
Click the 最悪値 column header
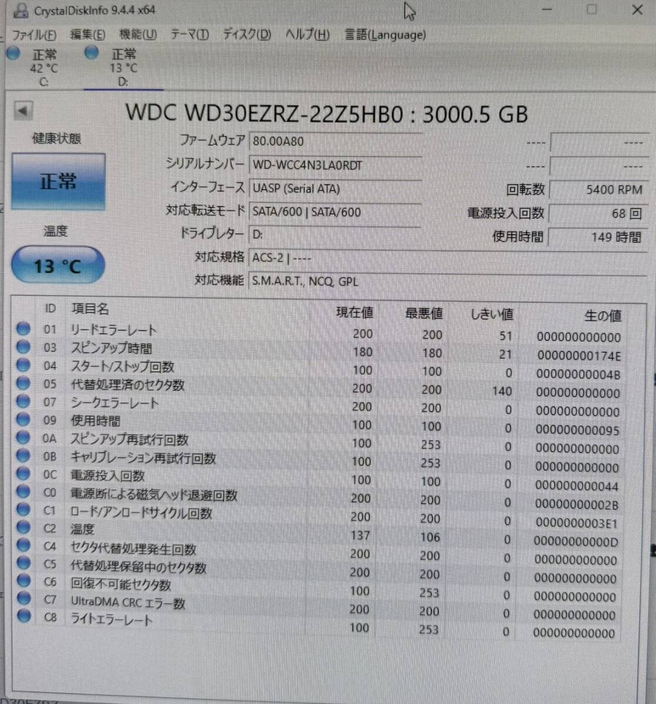point(423,314)
